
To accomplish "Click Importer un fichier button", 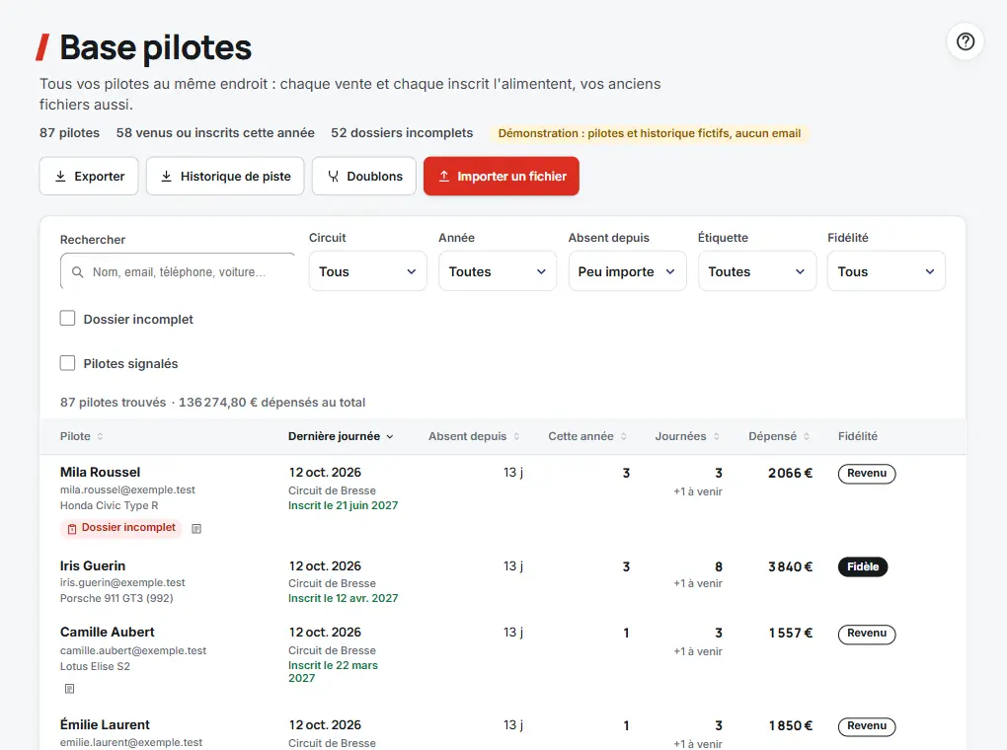I will coord(501,176).
